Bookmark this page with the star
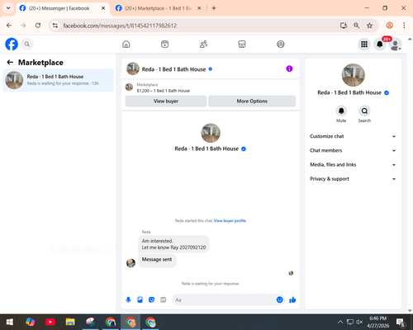 [369, 26]
